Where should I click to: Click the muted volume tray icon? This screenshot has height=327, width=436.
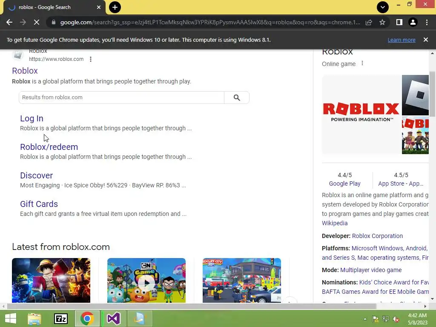396,319
